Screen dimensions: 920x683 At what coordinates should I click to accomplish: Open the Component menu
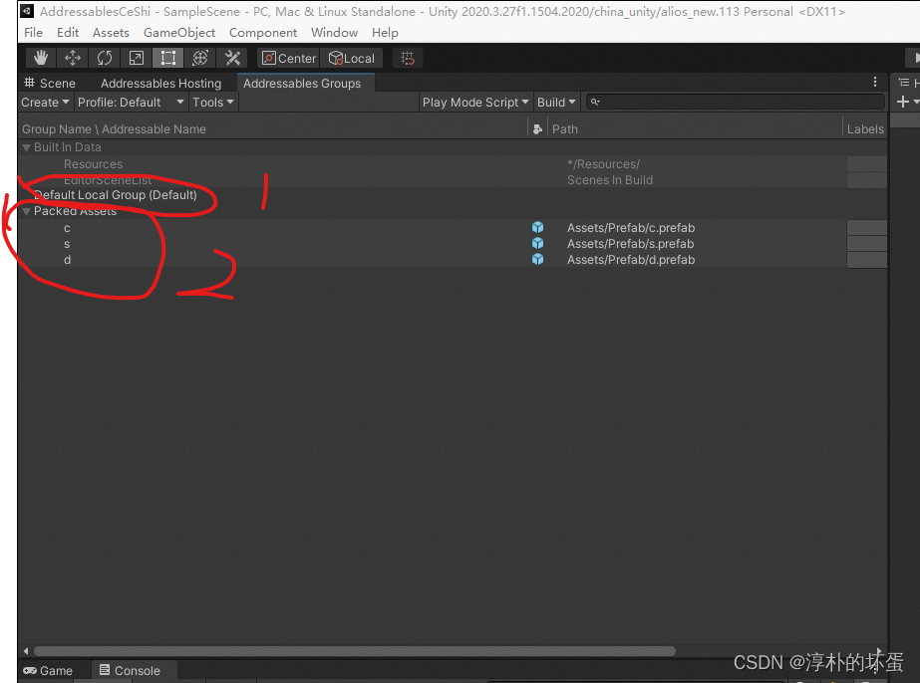(x=263, y=33)
